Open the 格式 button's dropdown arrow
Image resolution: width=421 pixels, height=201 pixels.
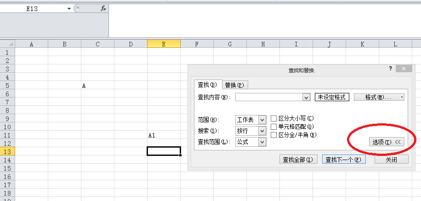(x=402, y=97)
